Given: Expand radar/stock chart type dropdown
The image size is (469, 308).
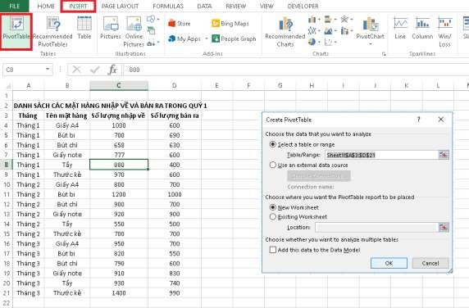Looking at the screenshot, I should click(352, 20).
